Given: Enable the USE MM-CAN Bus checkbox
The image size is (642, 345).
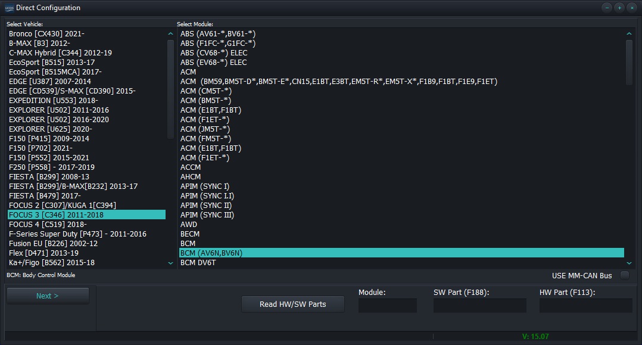Looking at the screenshot, I should click(x=624, y=275).
